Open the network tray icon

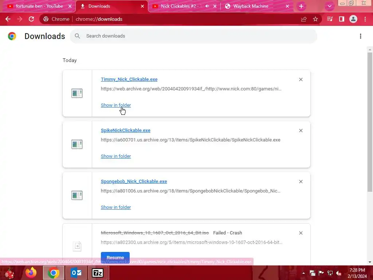[330, 273]
